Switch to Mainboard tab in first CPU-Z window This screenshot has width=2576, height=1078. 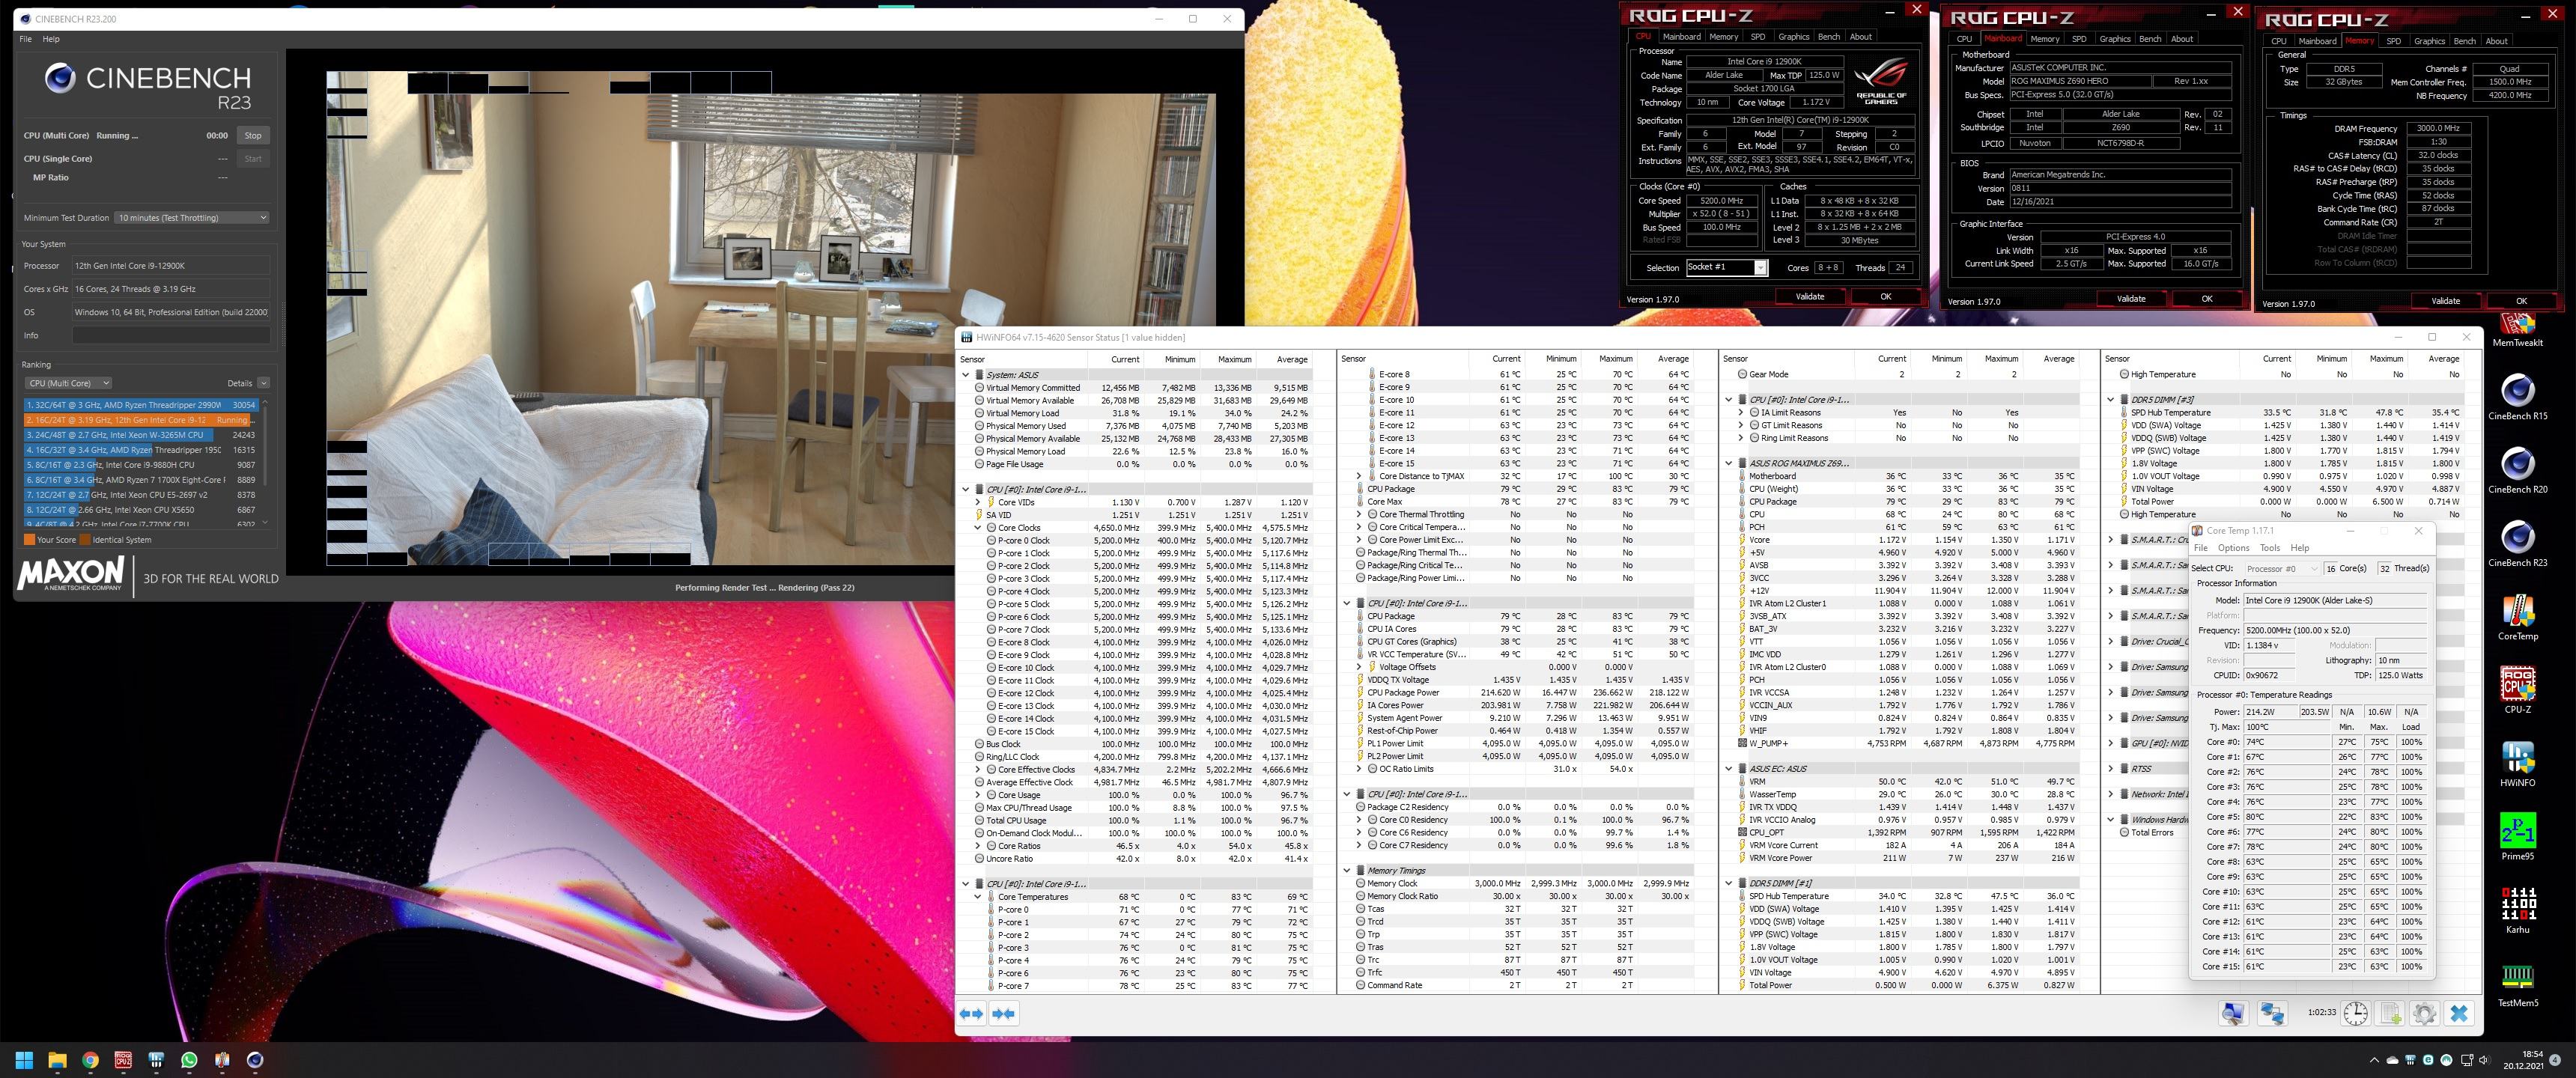(x=1681, y=37)
